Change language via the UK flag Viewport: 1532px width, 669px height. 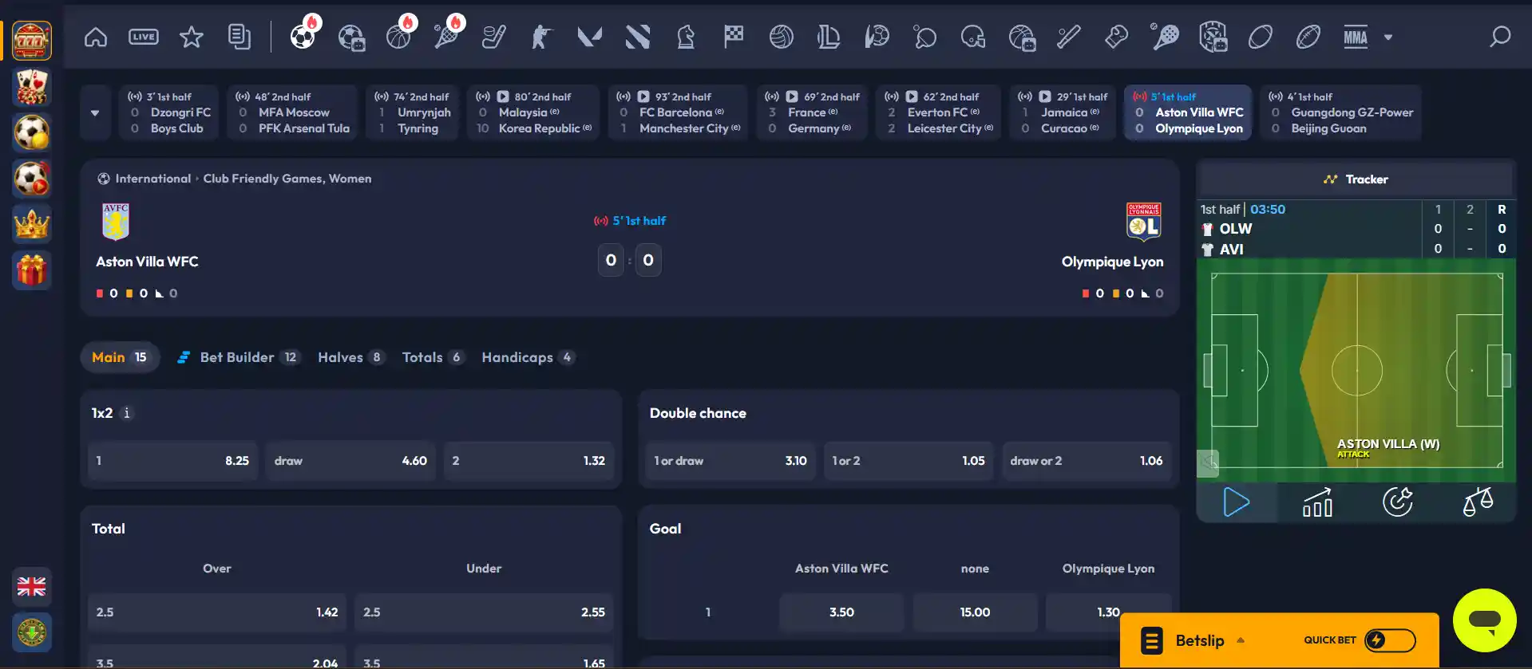click(32, 587)
